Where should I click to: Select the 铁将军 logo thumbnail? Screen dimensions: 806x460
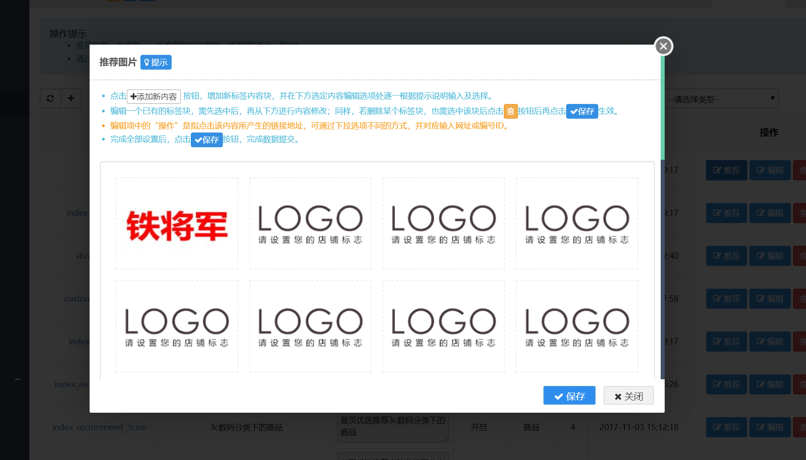pyautogui.click(x=177, y=224)
